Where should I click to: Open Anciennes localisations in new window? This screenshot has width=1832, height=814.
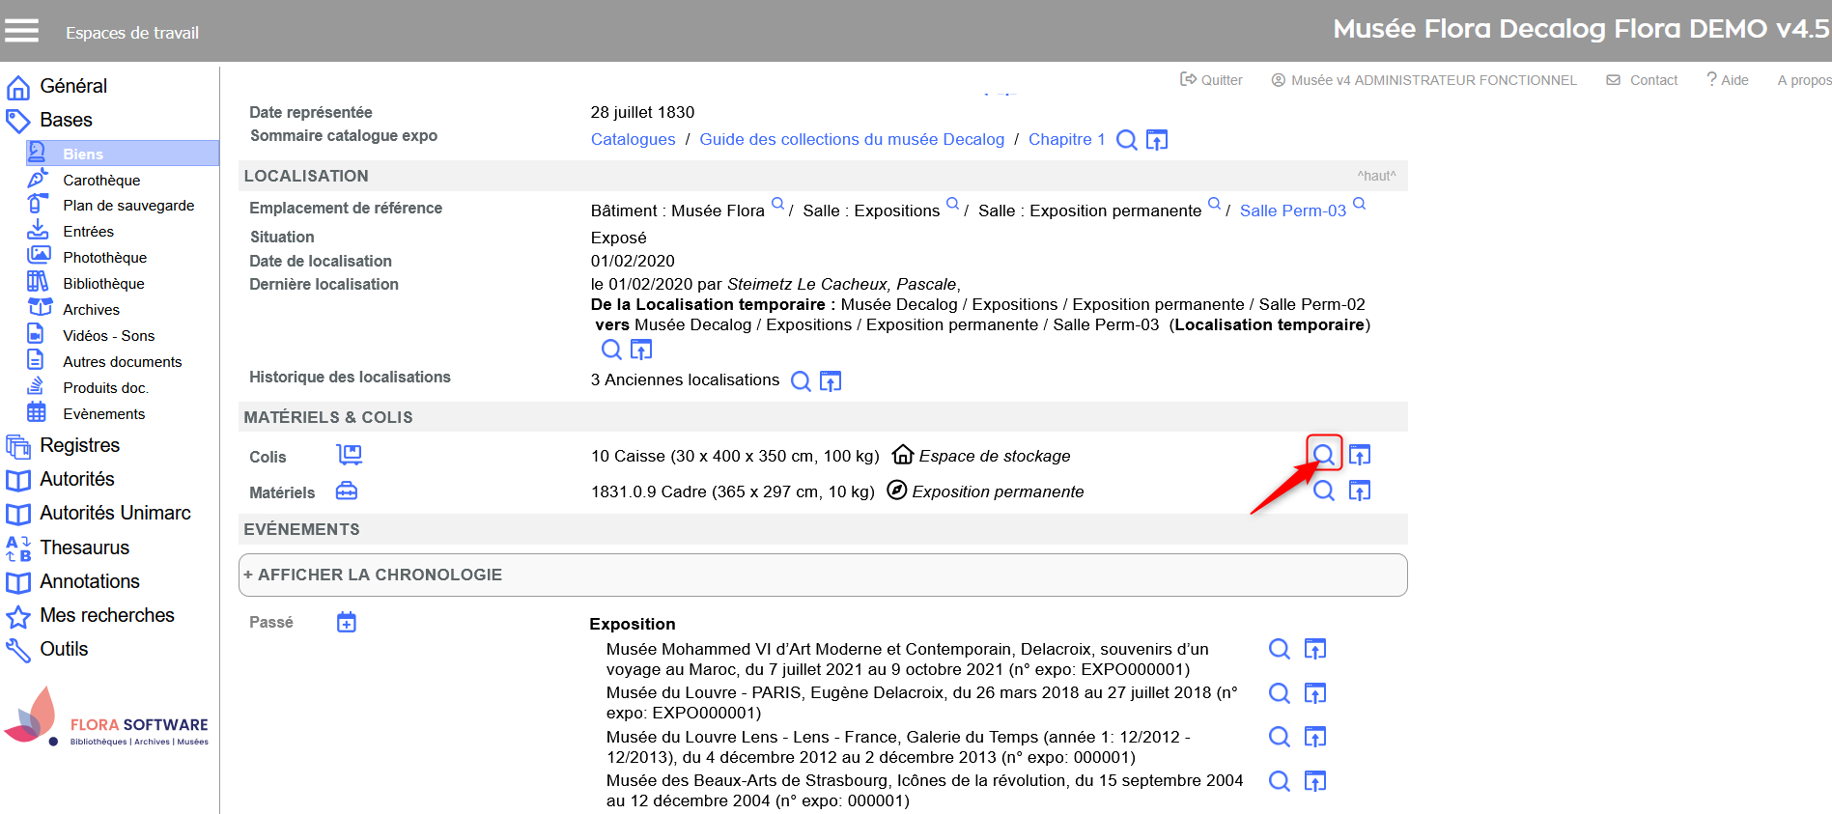pos(831,381)
